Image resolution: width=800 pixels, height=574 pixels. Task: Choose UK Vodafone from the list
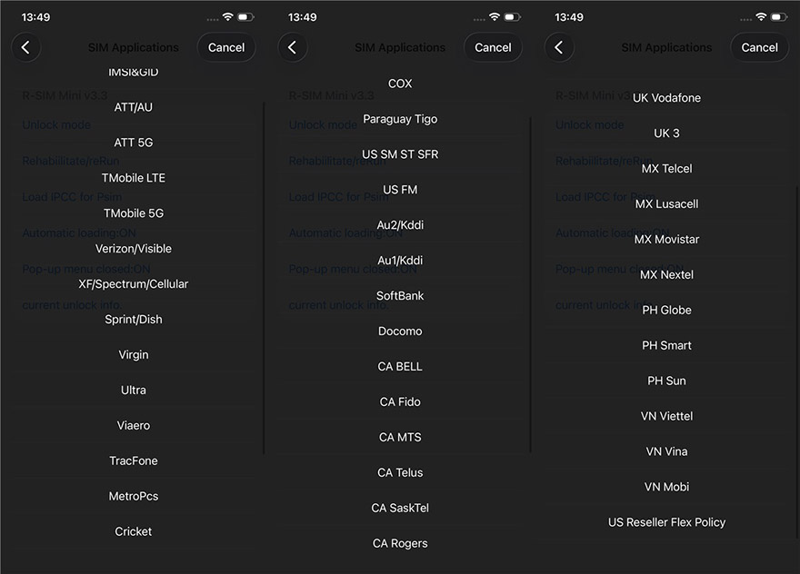[x=666, y=98]
